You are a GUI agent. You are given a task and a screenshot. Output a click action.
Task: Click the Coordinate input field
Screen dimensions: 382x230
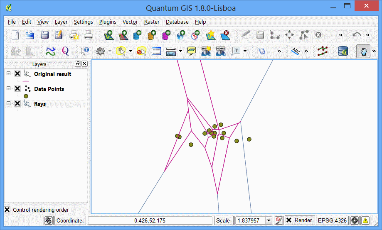(150, 220)
